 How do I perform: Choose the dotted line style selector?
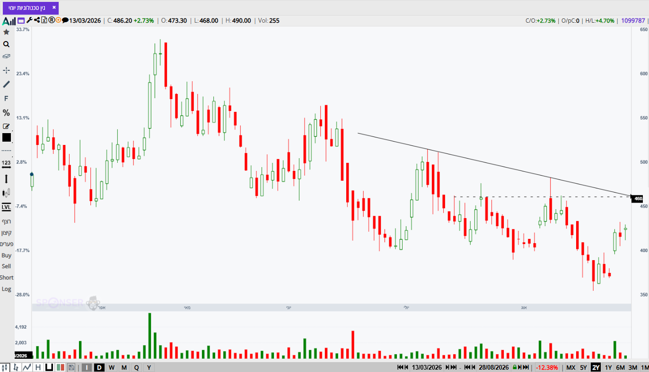6,150
